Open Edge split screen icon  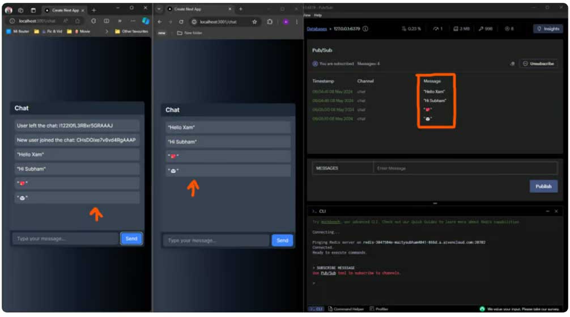(x=106, y=21)
